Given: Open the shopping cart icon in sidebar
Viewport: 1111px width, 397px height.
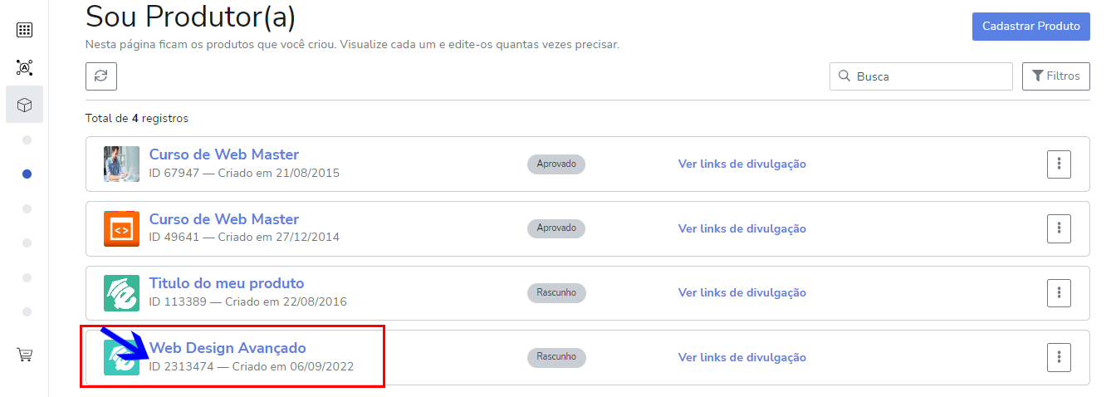Looking at the screenshot, I should [x=25, y=355].
